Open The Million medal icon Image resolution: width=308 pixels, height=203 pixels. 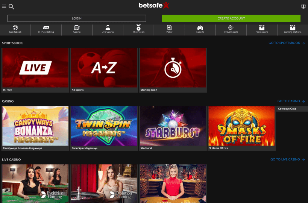(x=138, y=27)
